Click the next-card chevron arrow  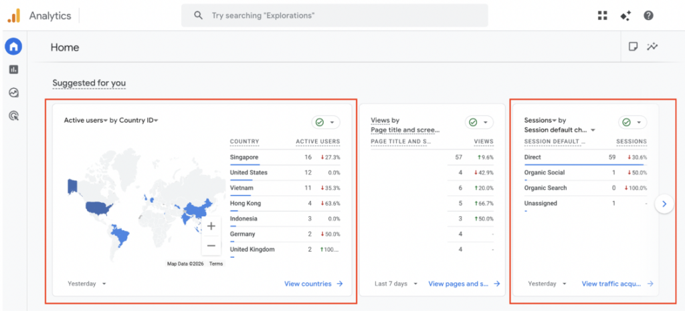[x=664, y=204]
